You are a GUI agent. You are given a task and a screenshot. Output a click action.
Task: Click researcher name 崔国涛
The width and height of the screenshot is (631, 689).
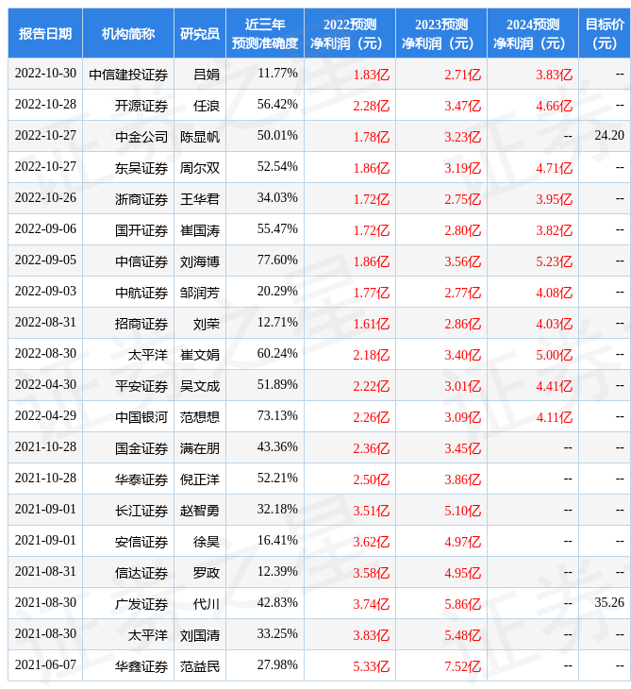point(200,230)
